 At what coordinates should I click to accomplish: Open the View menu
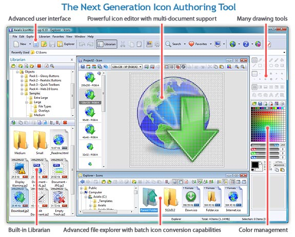69,37
